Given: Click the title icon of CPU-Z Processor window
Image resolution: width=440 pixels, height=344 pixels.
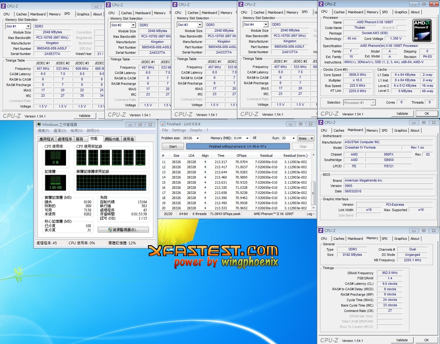Looking at the screenshot, I should click(x=321, y=4).
